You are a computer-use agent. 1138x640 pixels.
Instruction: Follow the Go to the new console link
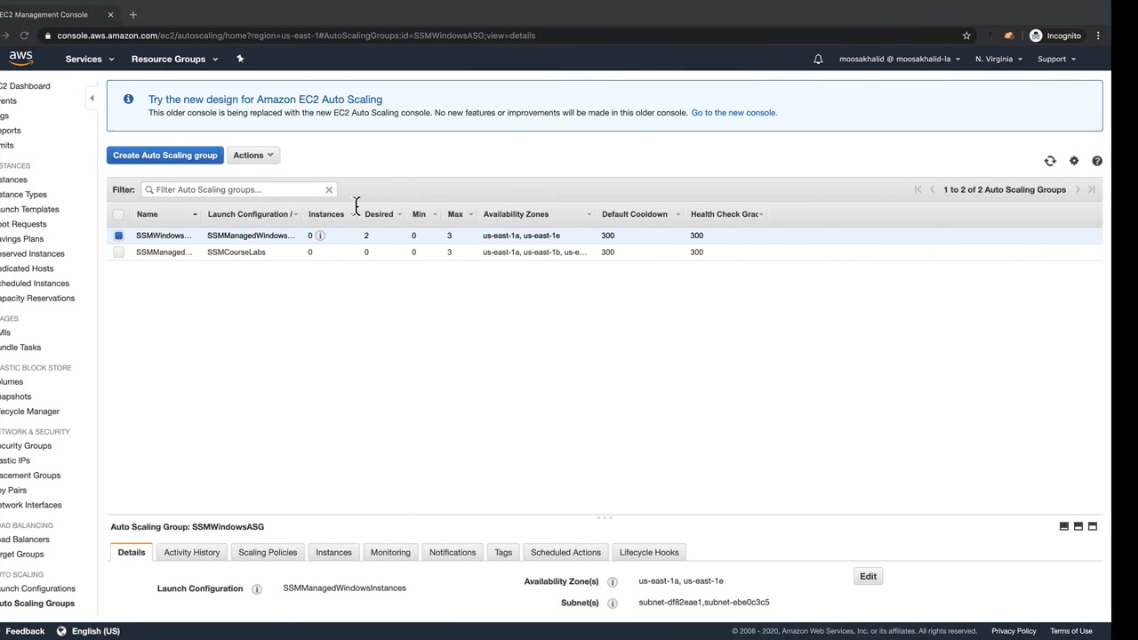coord(734,113)
